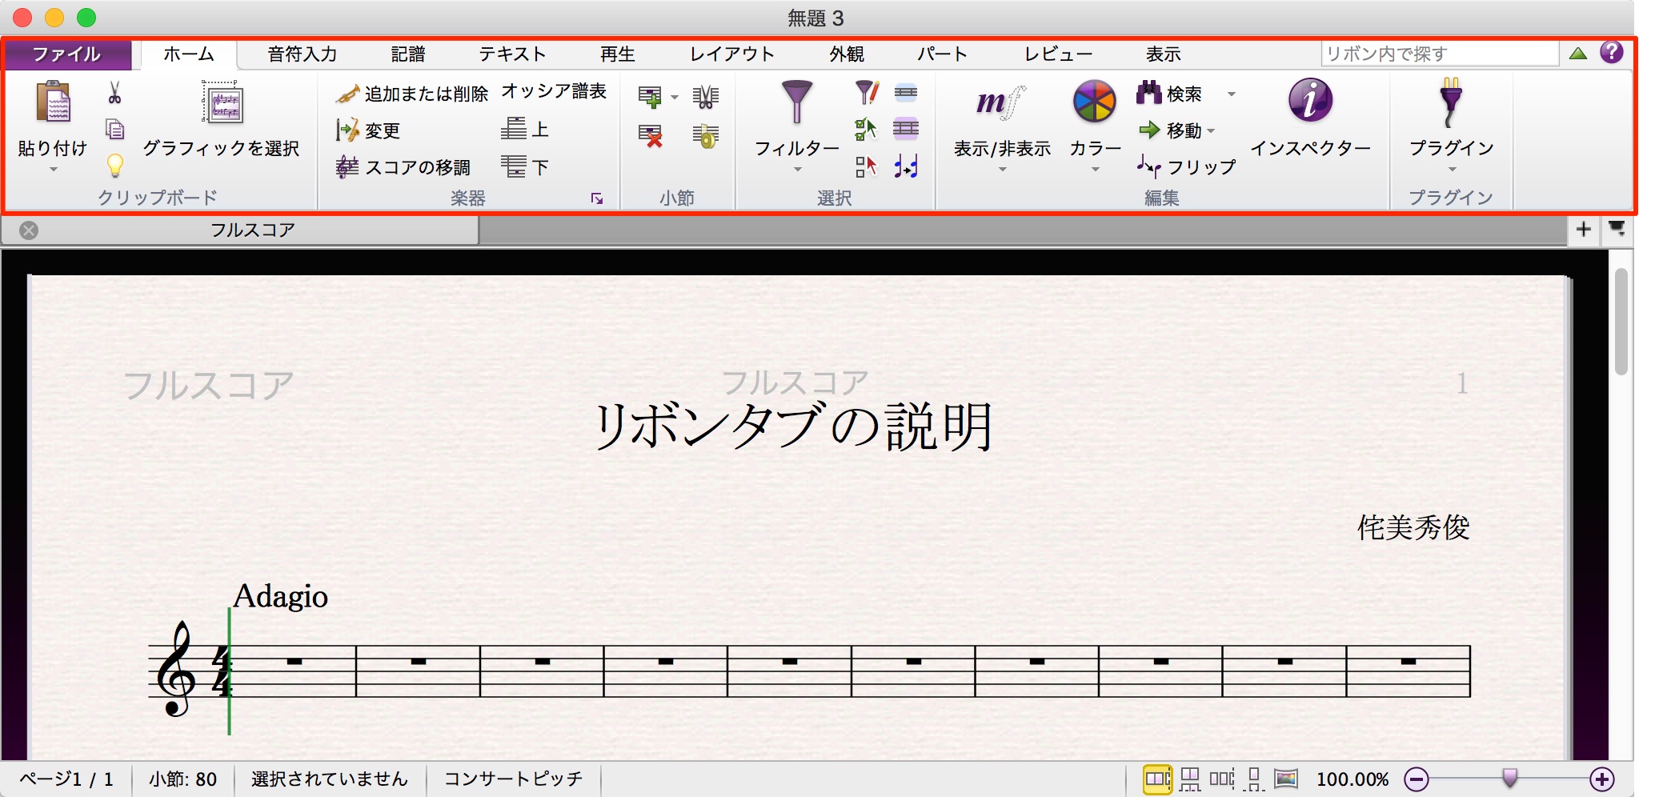The image size is (1671, 797).
Task: Open the カラー dropdown arrow
Action: pos(1096,169)
